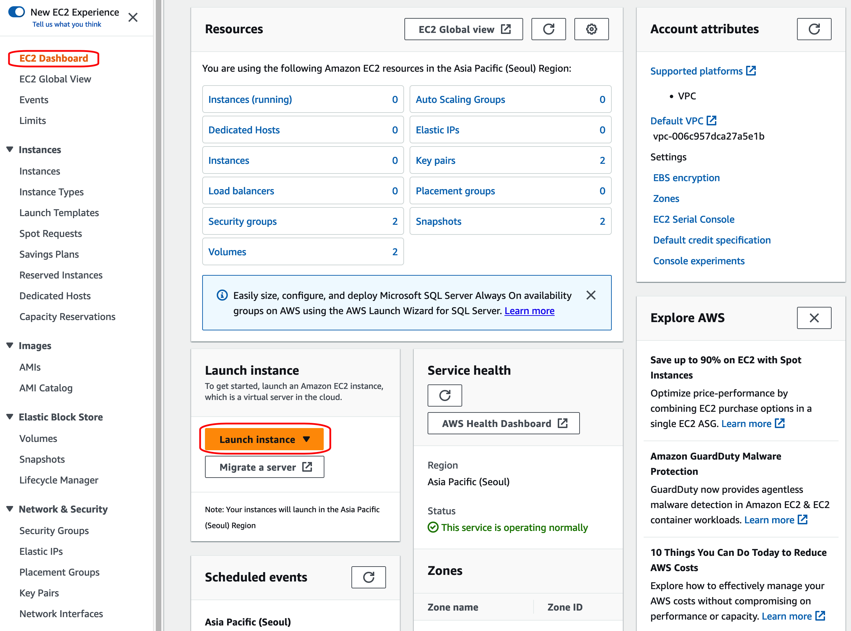This screenshot has height=631, width=851.
Task: Toggle off New EC2 Experience switch
Action: pos(16,12)
